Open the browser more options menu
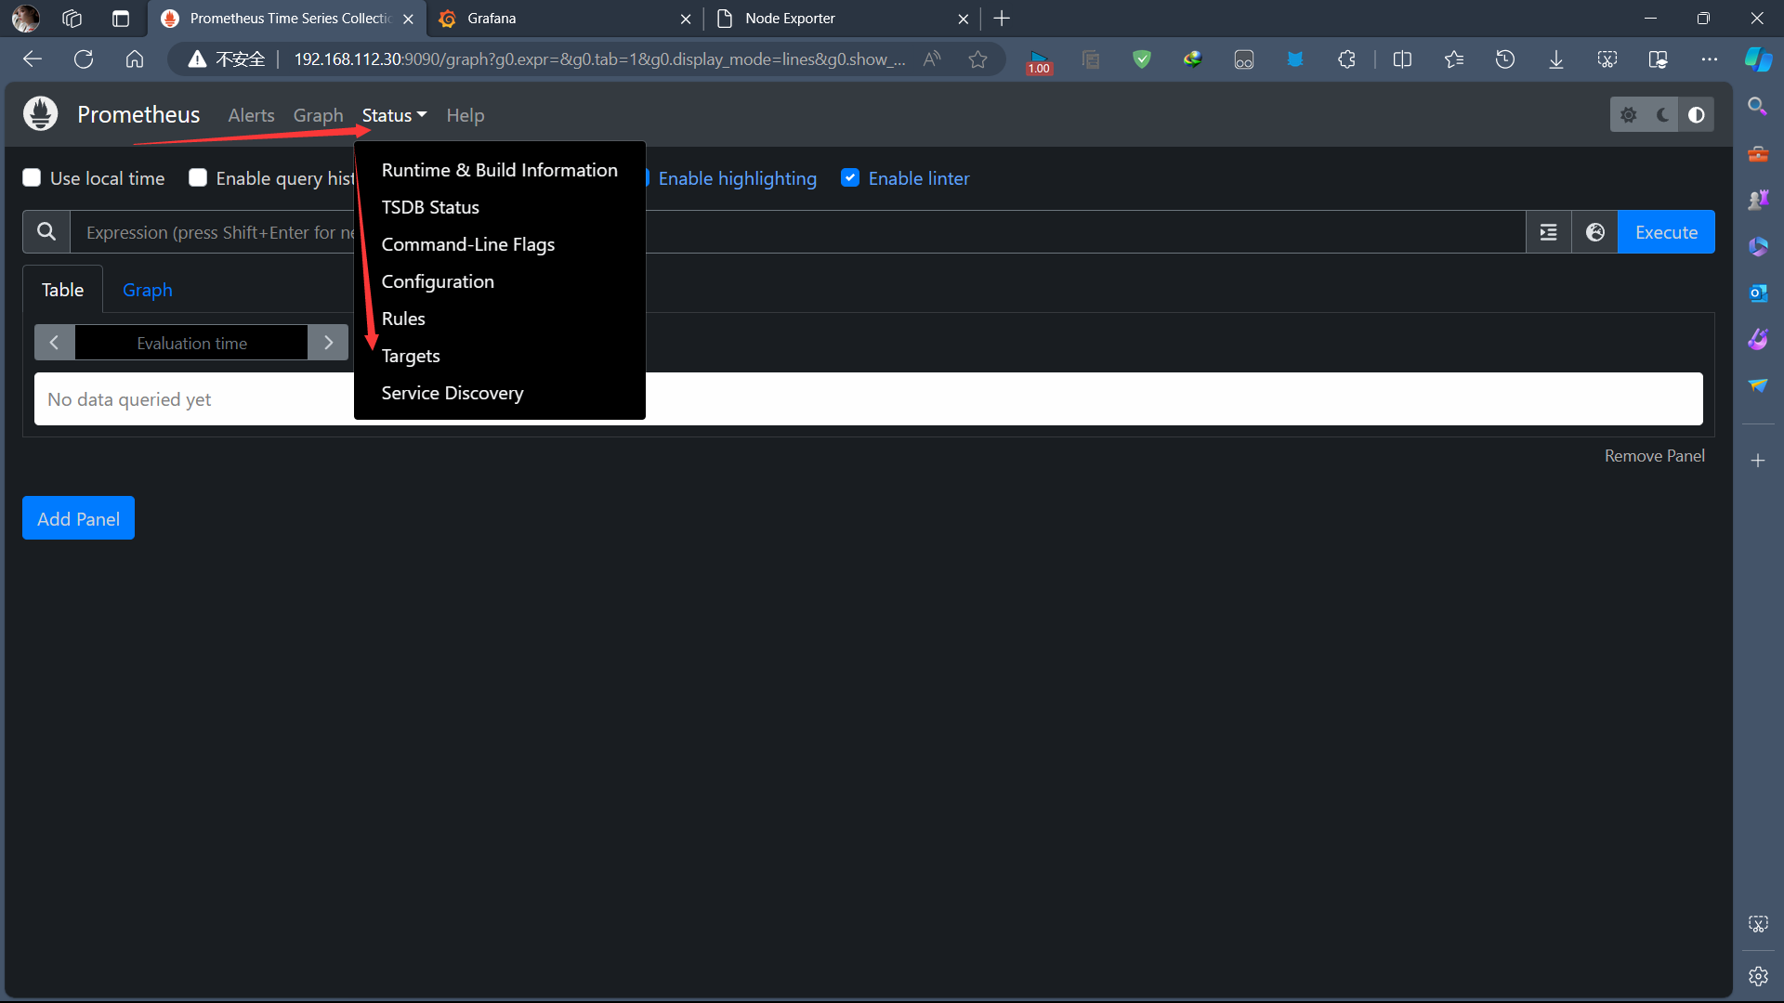Viewport: 1784px width, 1003px height. pos(1710,59)
